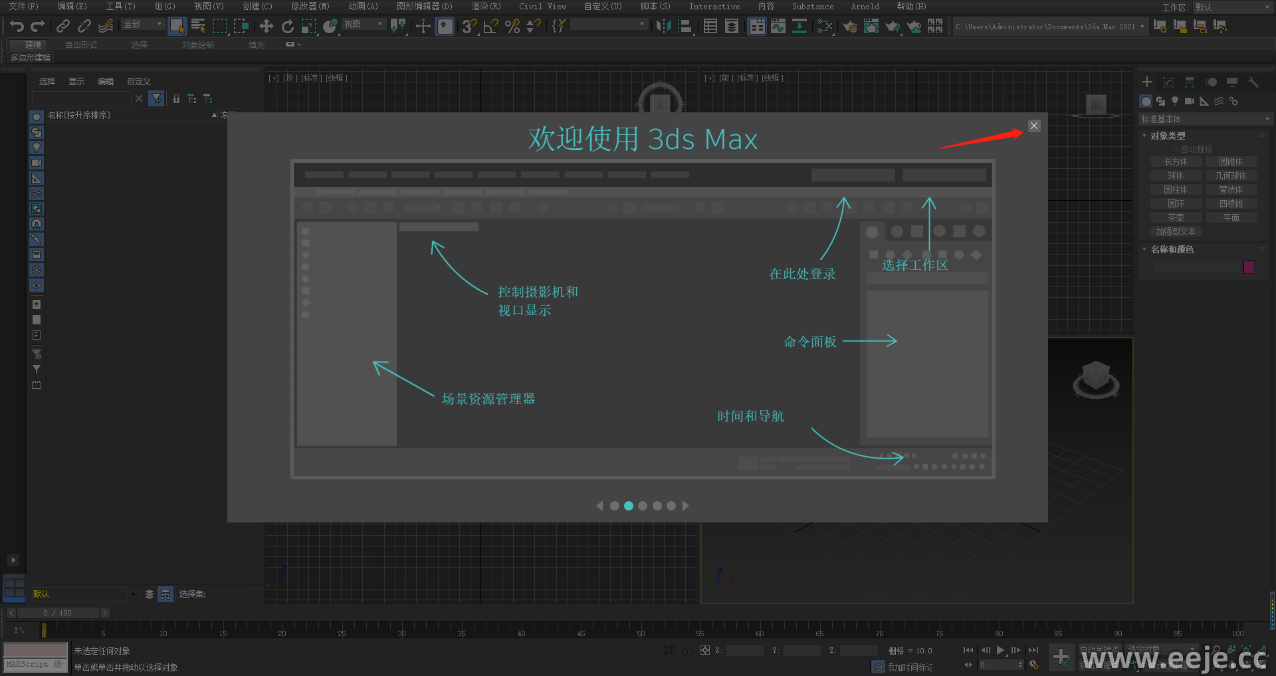Open the 渲染(R) menu
The image size is (1276, 676).
tap(486, 7)
